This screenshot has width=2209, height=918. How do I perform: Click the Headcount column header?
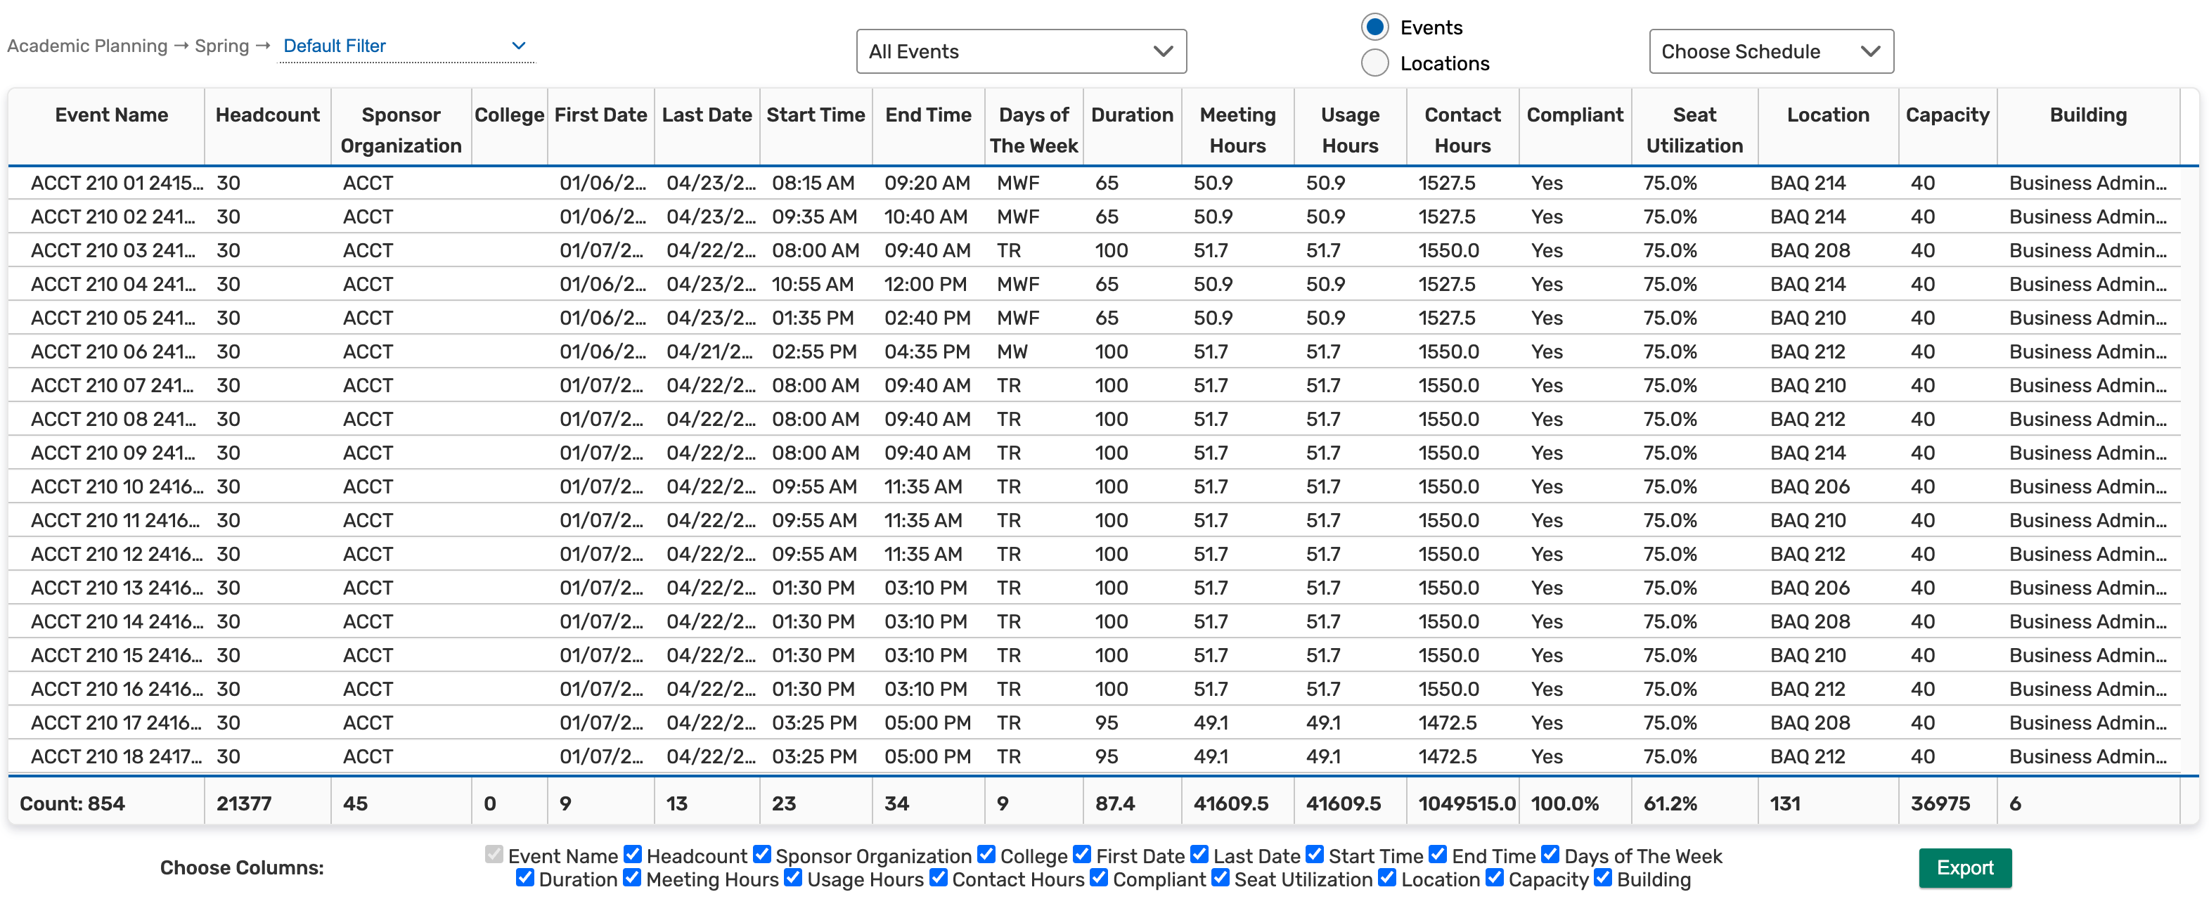266,115
